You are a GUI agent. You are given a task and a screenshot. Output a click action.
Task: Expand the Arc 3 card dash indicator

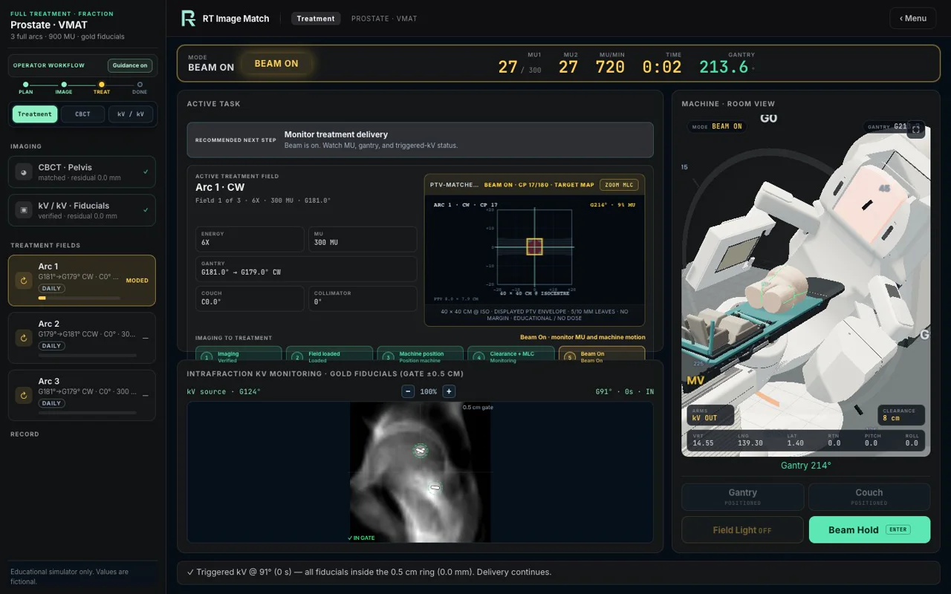click(x=146, y=395)
